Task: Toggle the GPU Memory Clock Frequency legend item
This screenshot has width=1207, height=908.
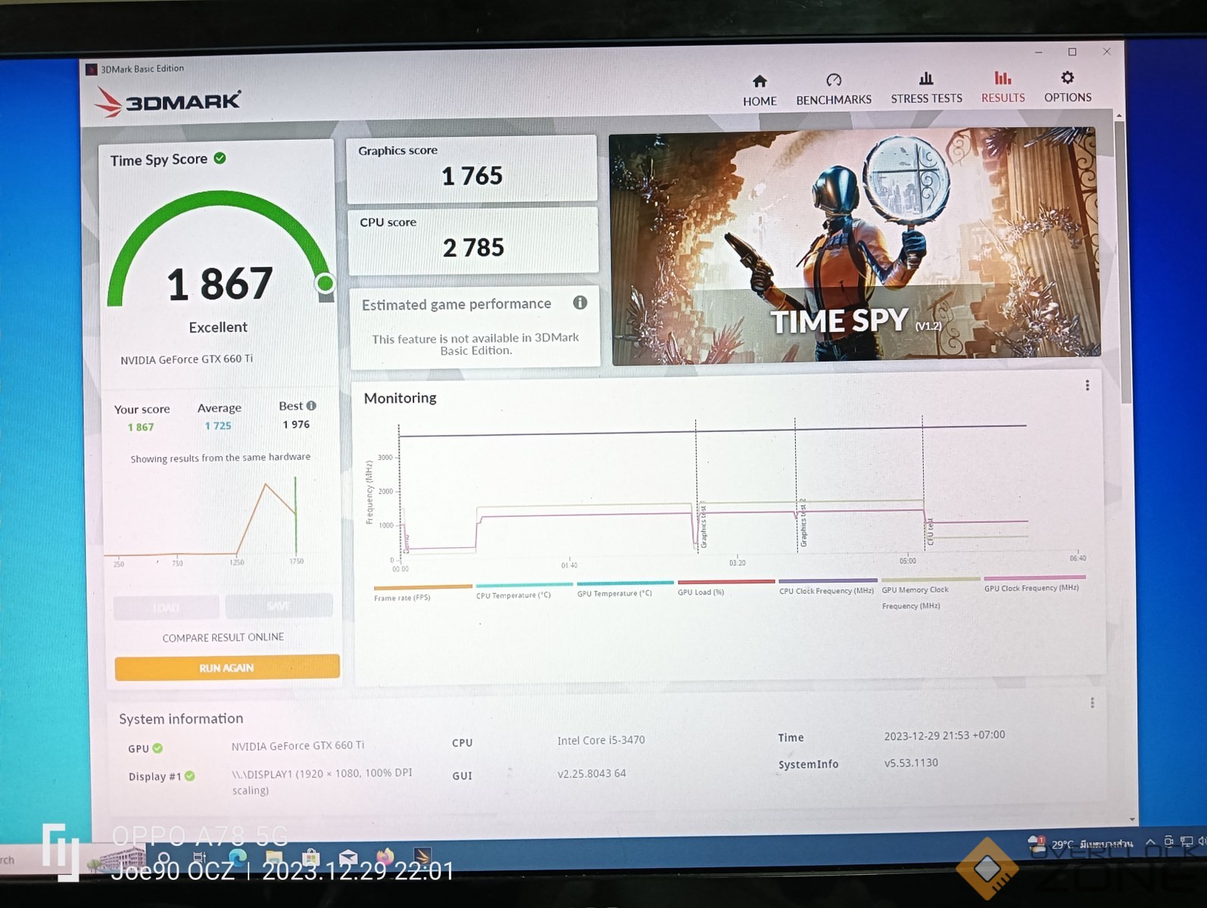Action: [x=930, y=593]
